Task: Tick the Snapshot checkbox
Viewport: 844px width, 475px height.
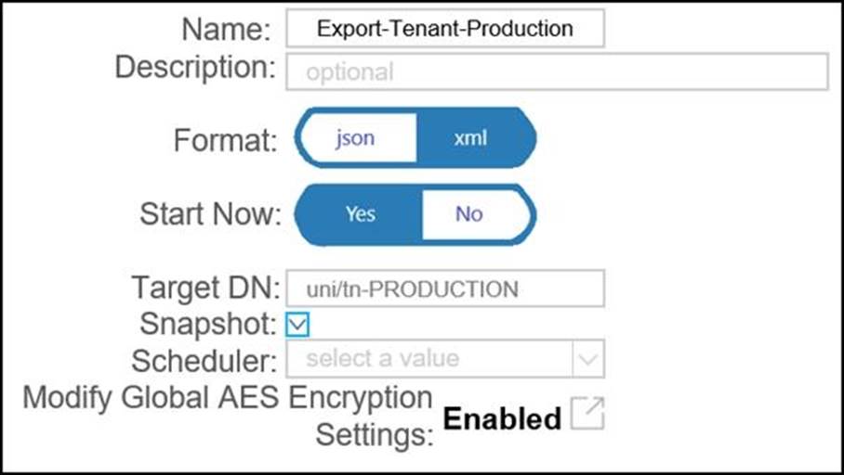Action: click(298, 324)
